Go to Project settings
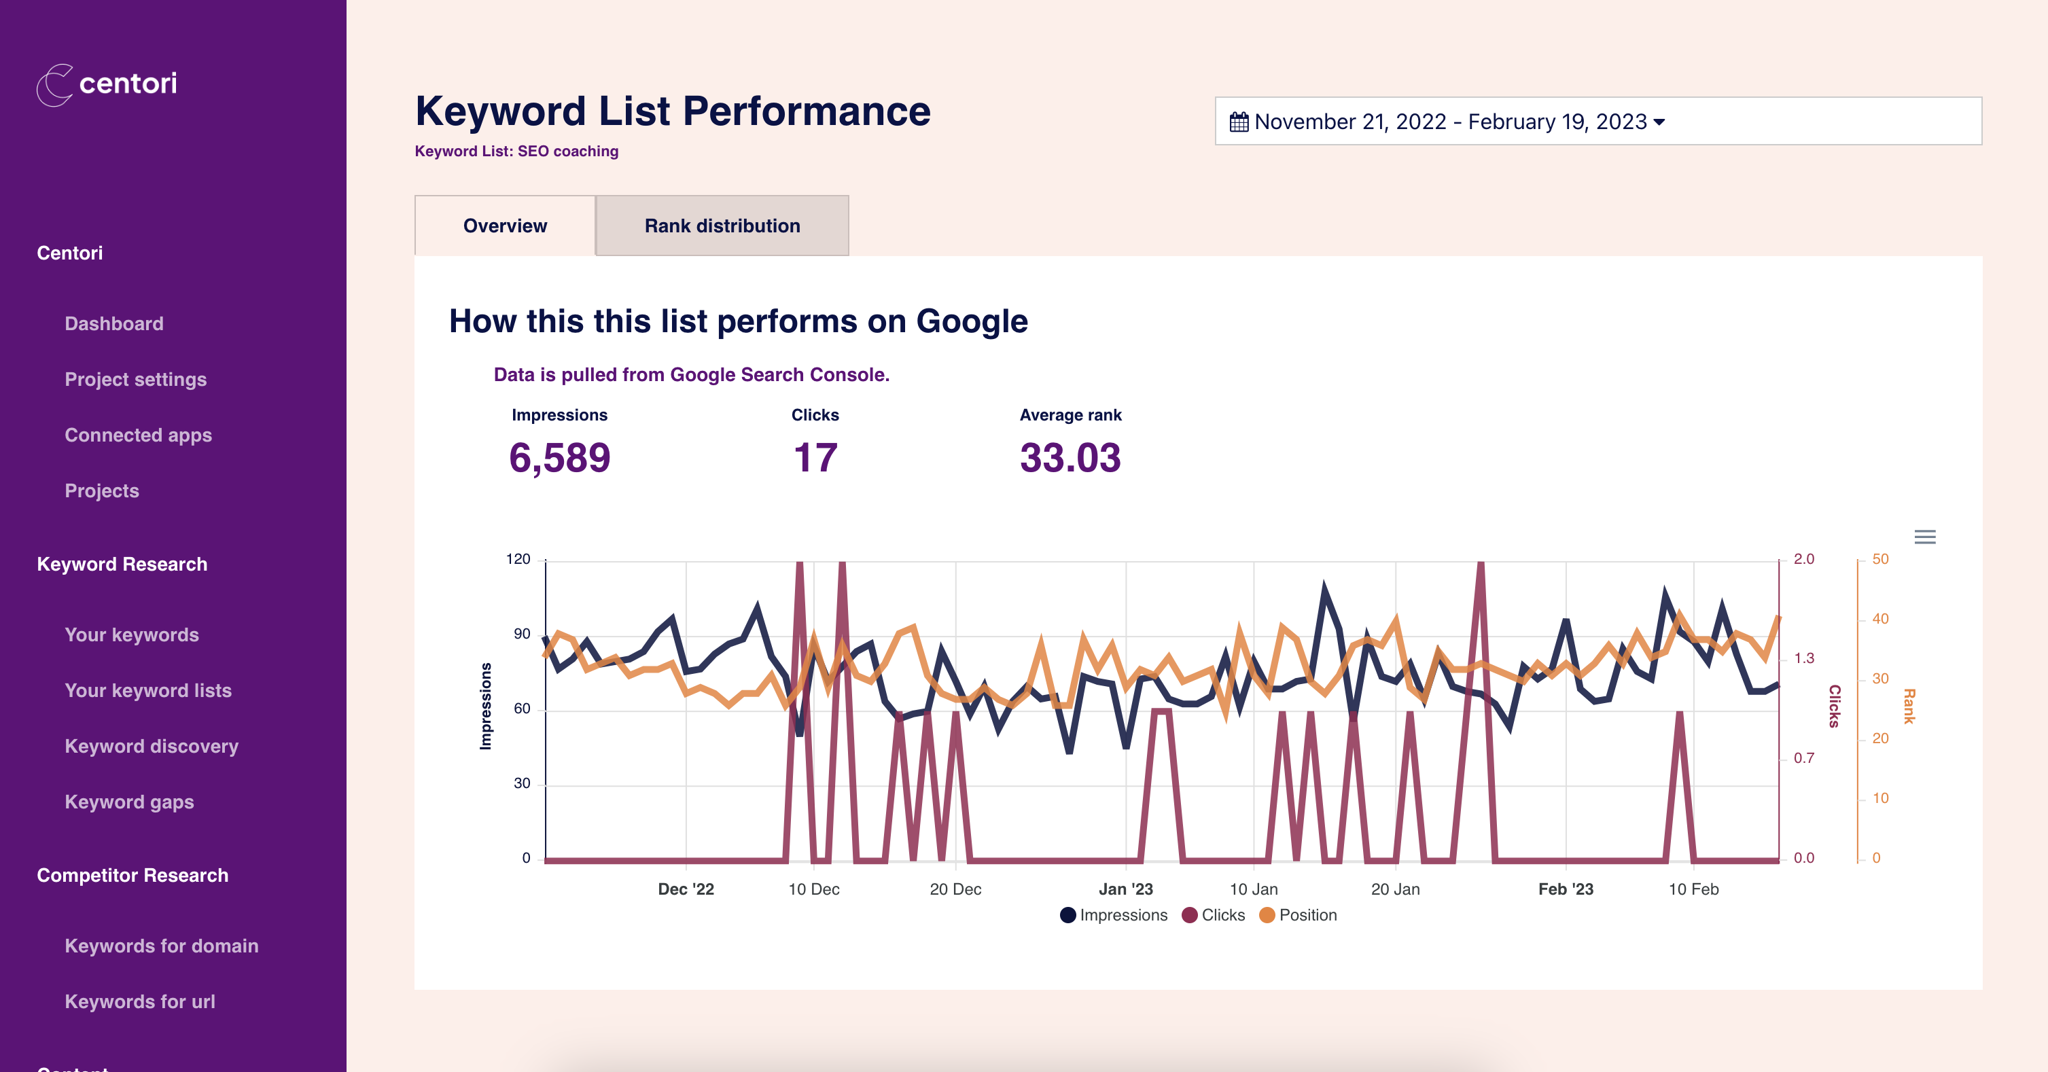 (135, 379)
